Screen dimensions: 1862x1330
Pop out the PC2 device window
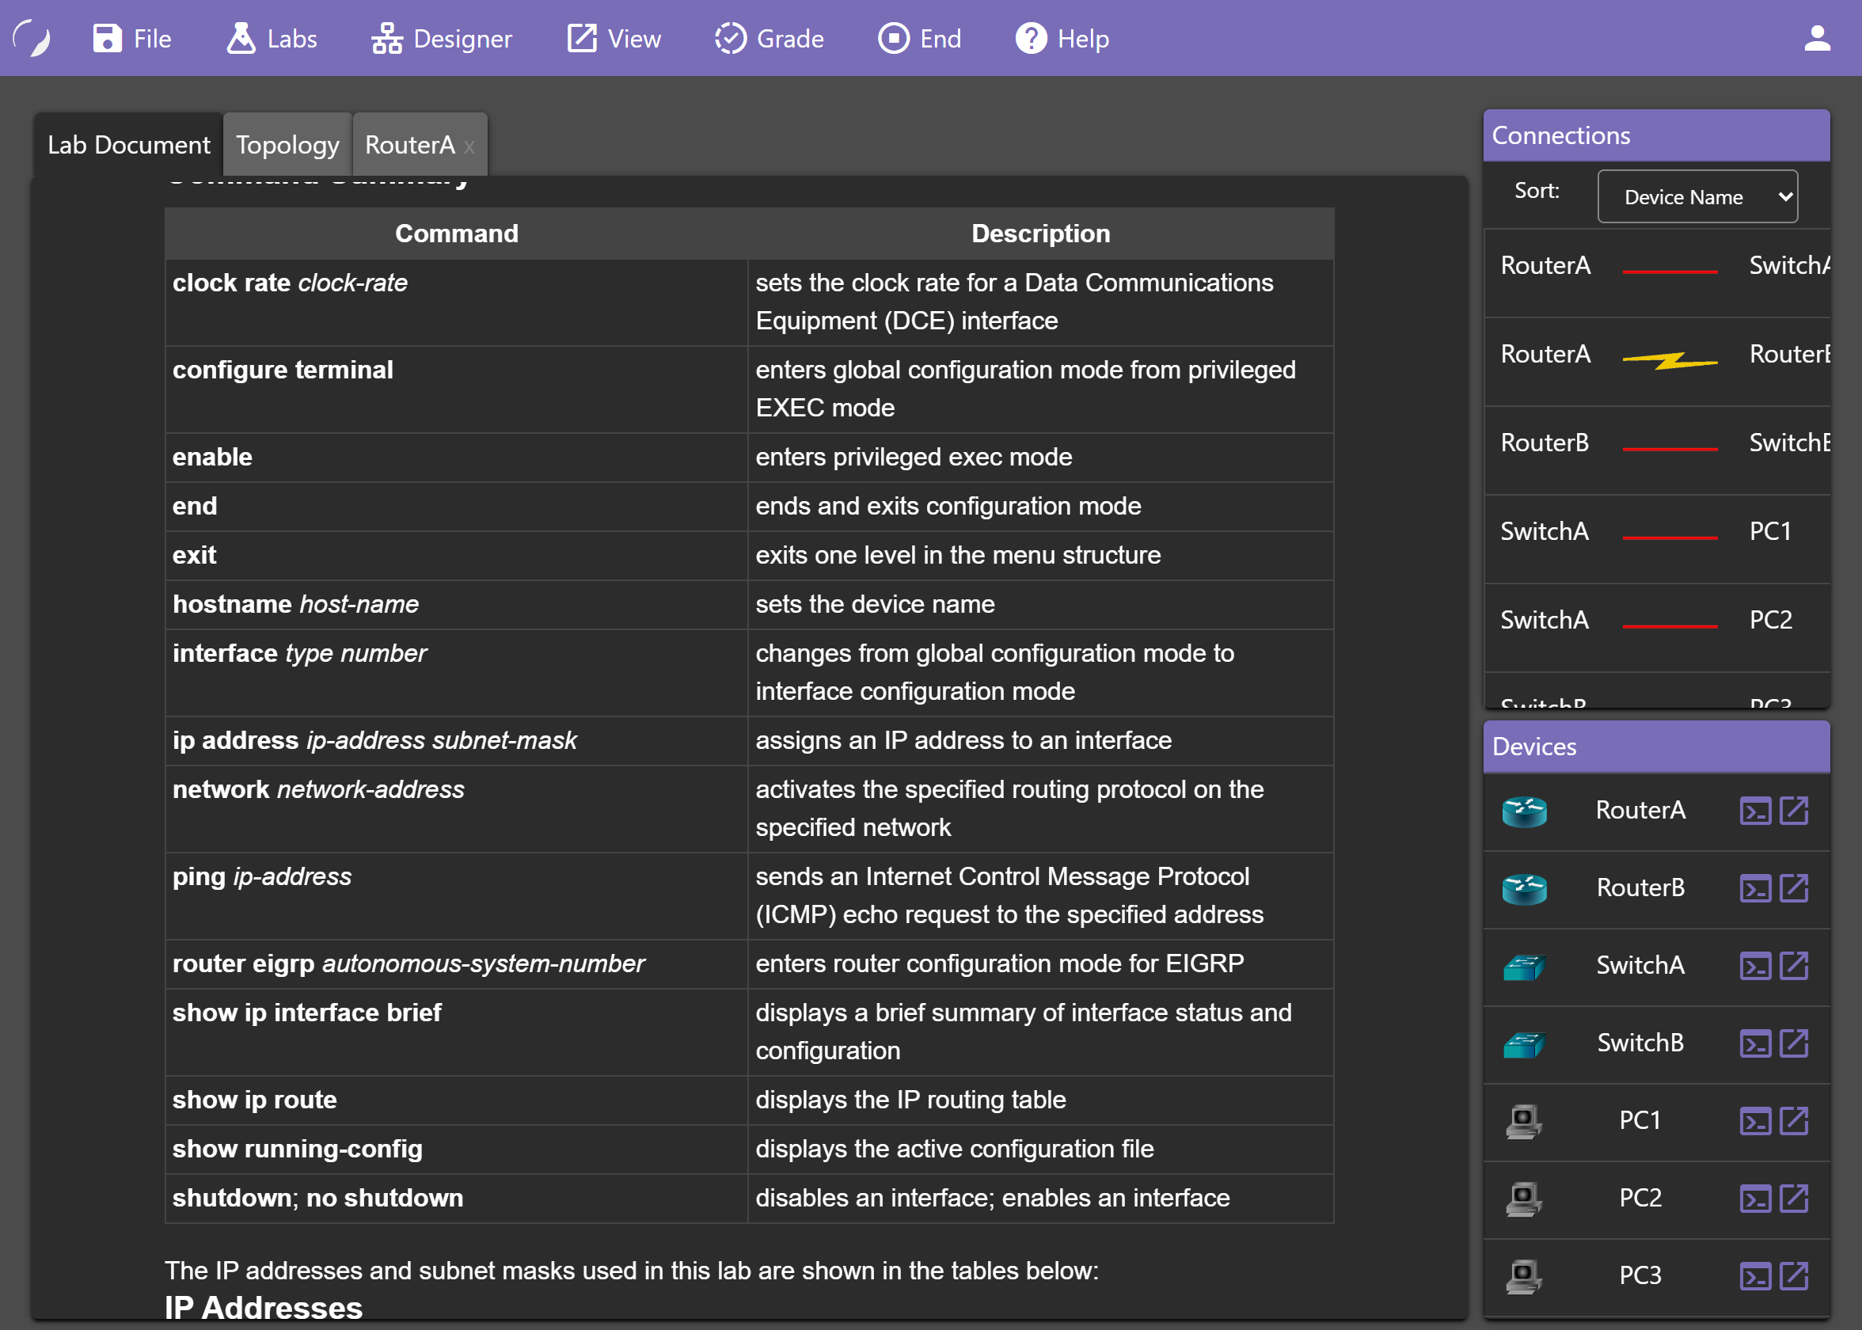pyautogui.click(x=1794, y=1198)
